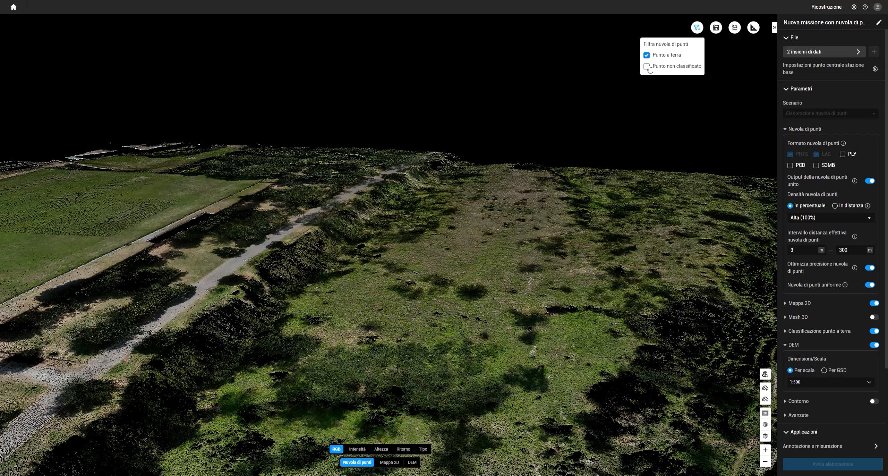Expand the Avanzate section
Viewport: 888px width, 476px height.
(x=798, y=415)
